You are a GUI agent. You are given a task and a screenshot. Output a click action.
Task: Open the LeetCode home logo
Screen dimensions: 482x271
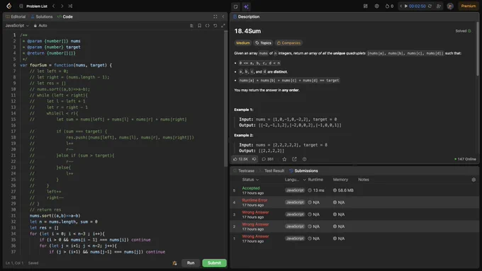pos(9,6)
